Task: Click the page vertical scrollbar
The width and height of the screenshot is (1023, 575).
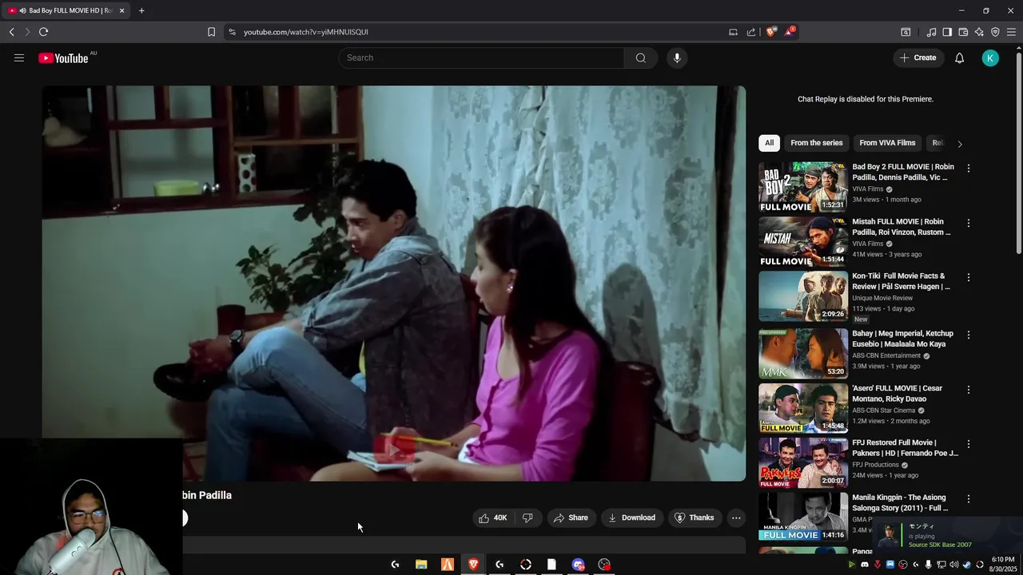Action: [1018, 152]
